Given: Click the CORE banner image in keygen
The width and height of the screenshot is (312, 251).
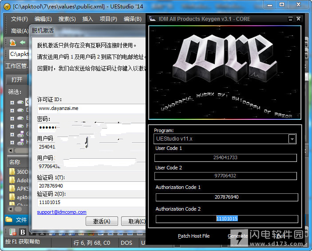Looking at the screenshot, I should click(x=225, y=73).
